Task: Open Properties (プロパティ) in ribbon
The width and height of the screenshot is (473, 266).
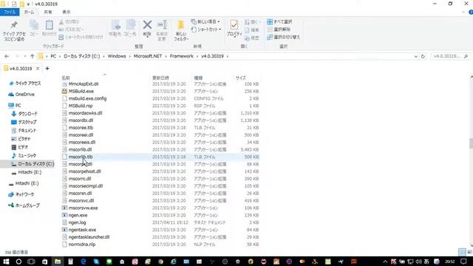Action: pyautogui.click(x=234, y=28)
